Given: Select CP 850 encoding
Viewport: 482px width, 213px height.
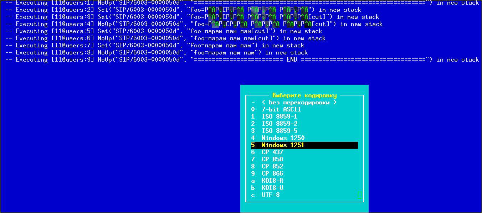Looking at the screenshot, I should click(x=272, y=160).
